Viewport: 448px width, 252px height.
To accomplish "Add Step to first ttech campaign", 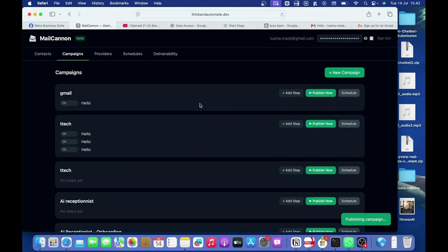I will pos(291,124).
